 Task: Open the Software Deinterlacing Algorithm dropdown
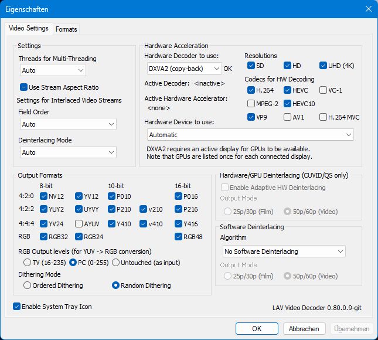tap(282, 251)
